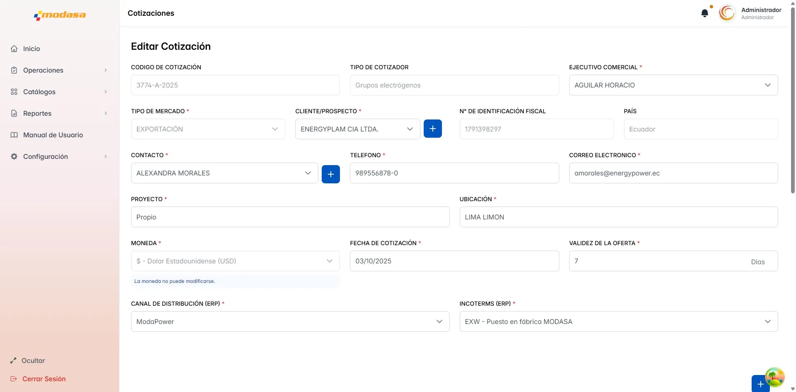Add a new contact with the plus button
Viewport: 796px width, 392px height.
point(330,174)
